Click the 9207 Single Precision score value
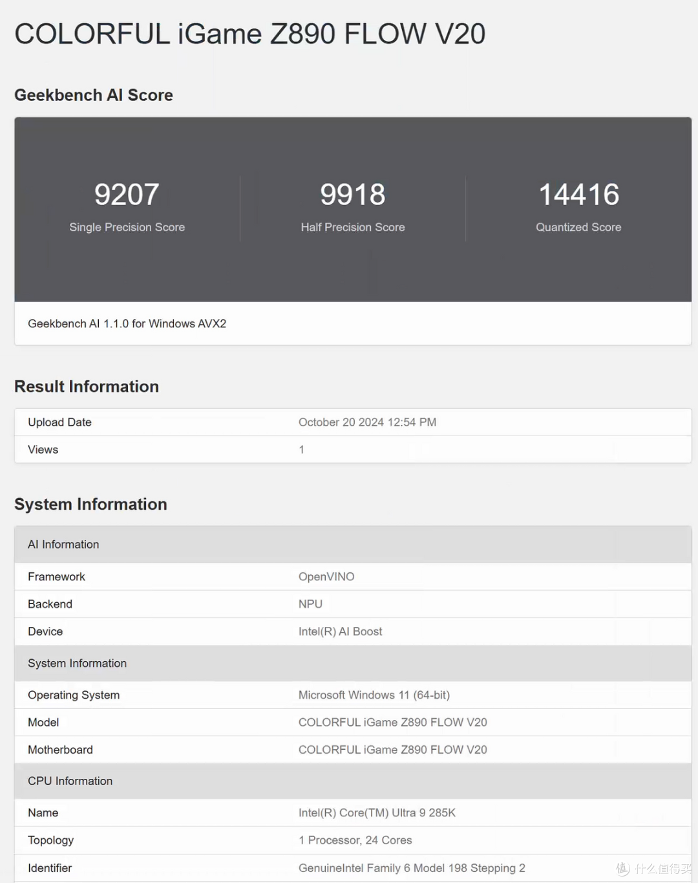Screen dimensions: 698x883 (x=127, y=194)
